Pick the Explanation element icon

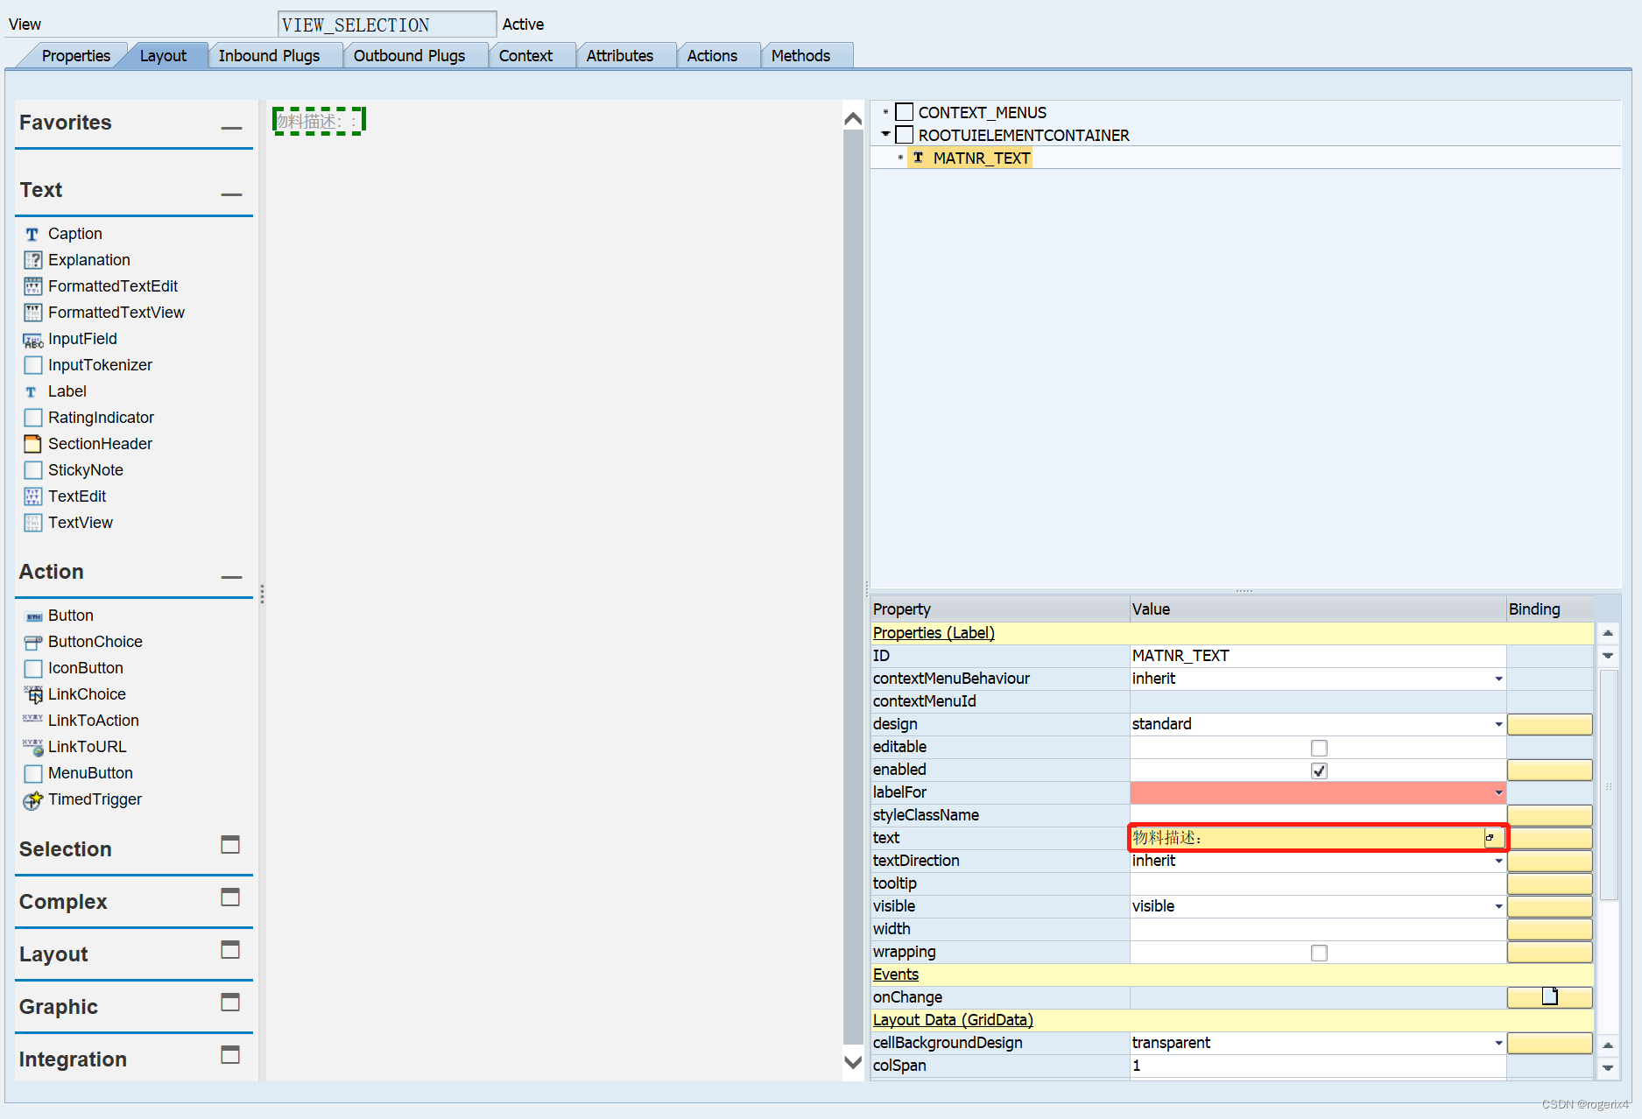click(32, 261)
